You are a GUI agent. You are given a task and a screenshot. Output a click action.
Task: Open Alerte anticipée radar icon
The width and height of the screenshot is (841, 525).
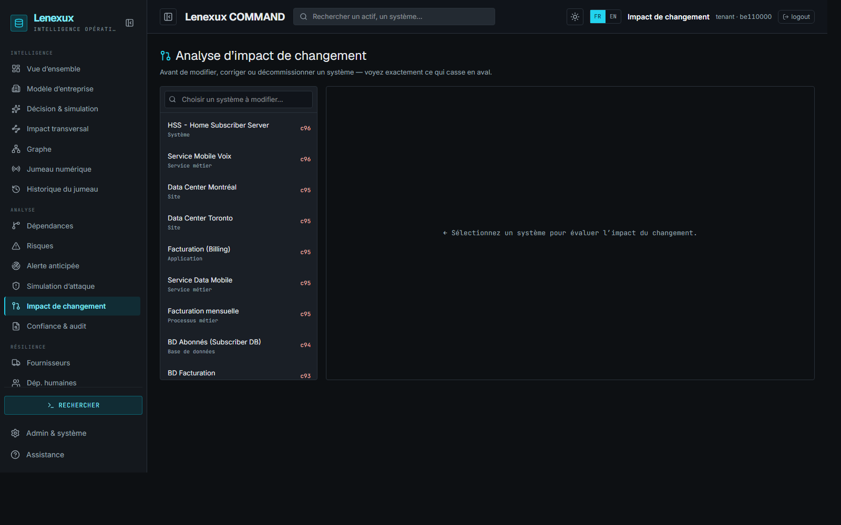(16, 266)
